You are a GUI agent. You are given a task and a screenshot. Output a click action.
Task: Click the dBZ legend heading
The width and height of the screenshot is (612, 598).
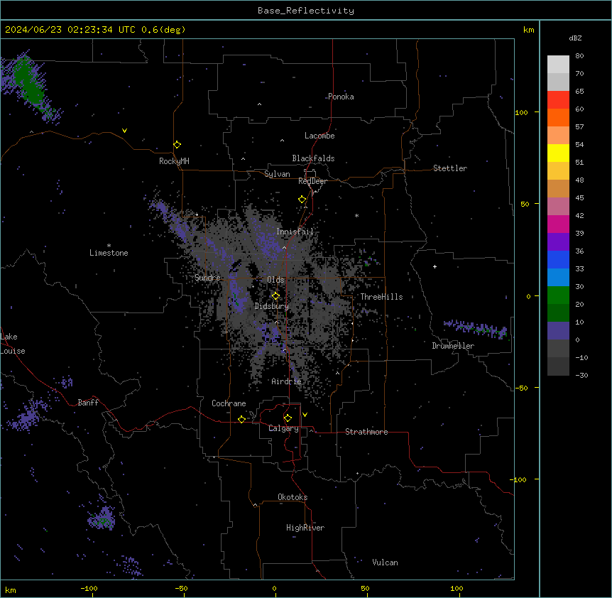[575, 38]
